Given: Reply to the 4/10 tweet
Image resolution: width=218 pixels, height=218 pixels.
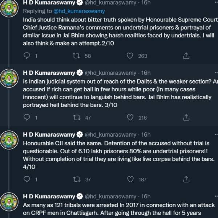Looking at the screenshot, I should click(x=27, y=179).
